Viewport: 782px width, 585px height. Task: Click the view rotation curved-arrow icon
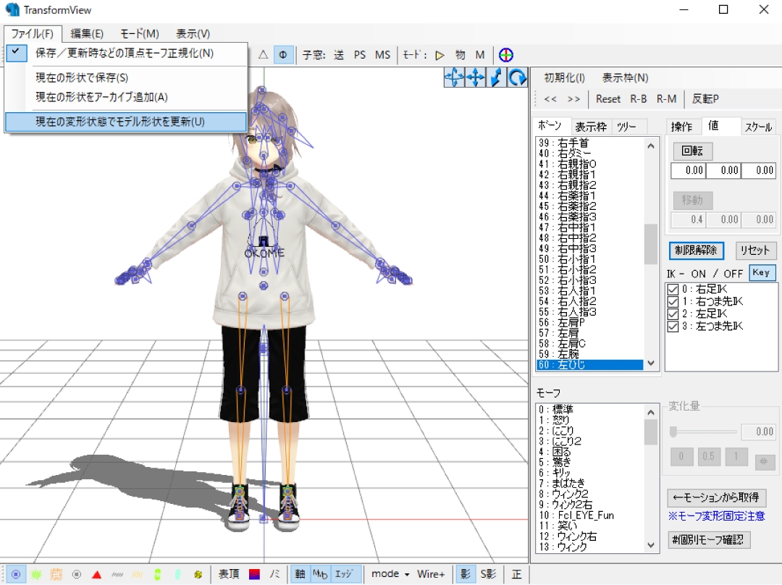click(x=516, y=78)
